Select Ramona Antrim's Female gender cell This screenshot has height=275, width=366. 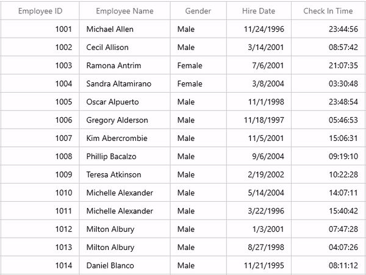click(x=190, y=65)
